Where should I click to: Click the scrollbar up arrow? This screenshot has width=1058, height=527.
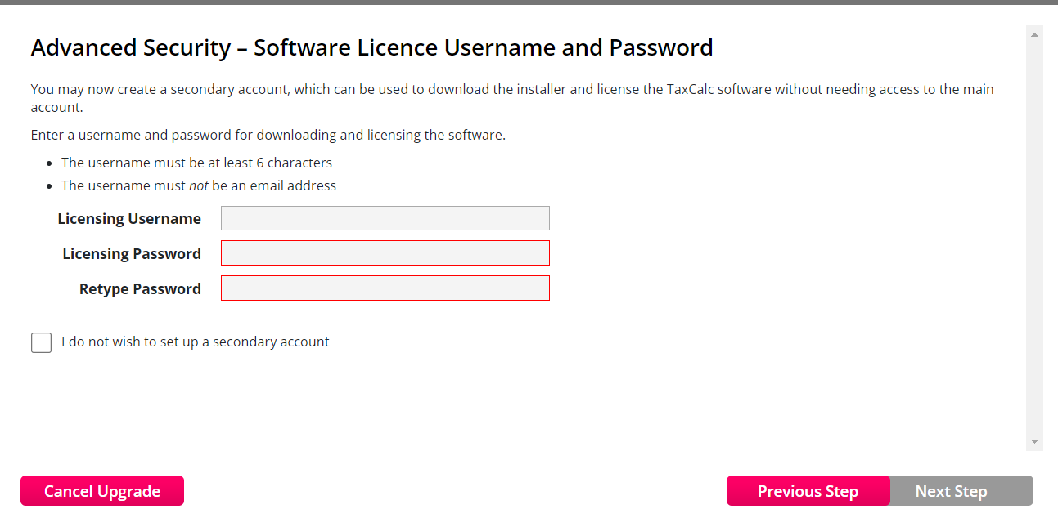1034,34
